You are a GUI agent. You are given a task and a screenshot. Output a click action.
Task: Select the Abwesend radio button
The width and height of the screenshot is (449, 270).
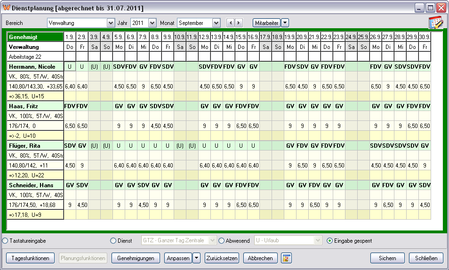click(221, 241)
